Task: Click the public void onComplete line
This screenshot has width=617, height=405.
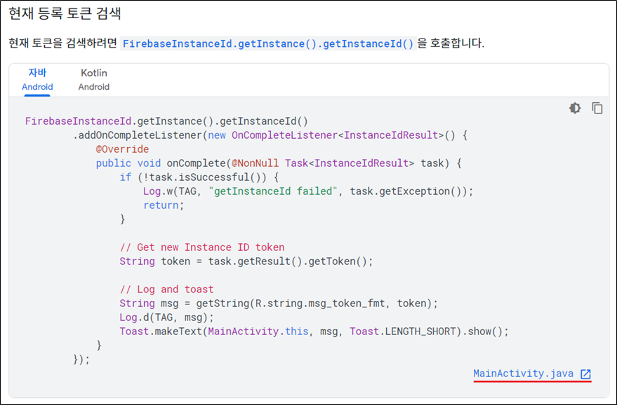Action: (x=279, y=163)
